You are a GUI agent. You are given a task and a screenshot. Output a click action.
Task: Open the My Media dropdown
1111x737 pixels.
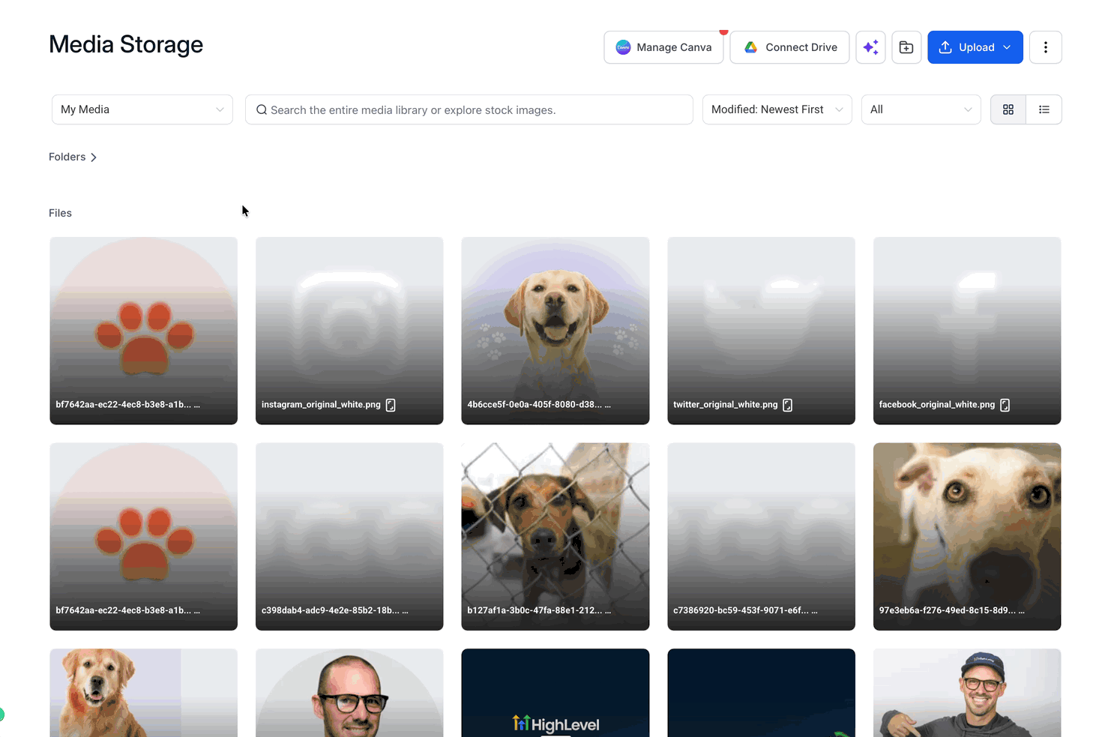click(142, 109)
